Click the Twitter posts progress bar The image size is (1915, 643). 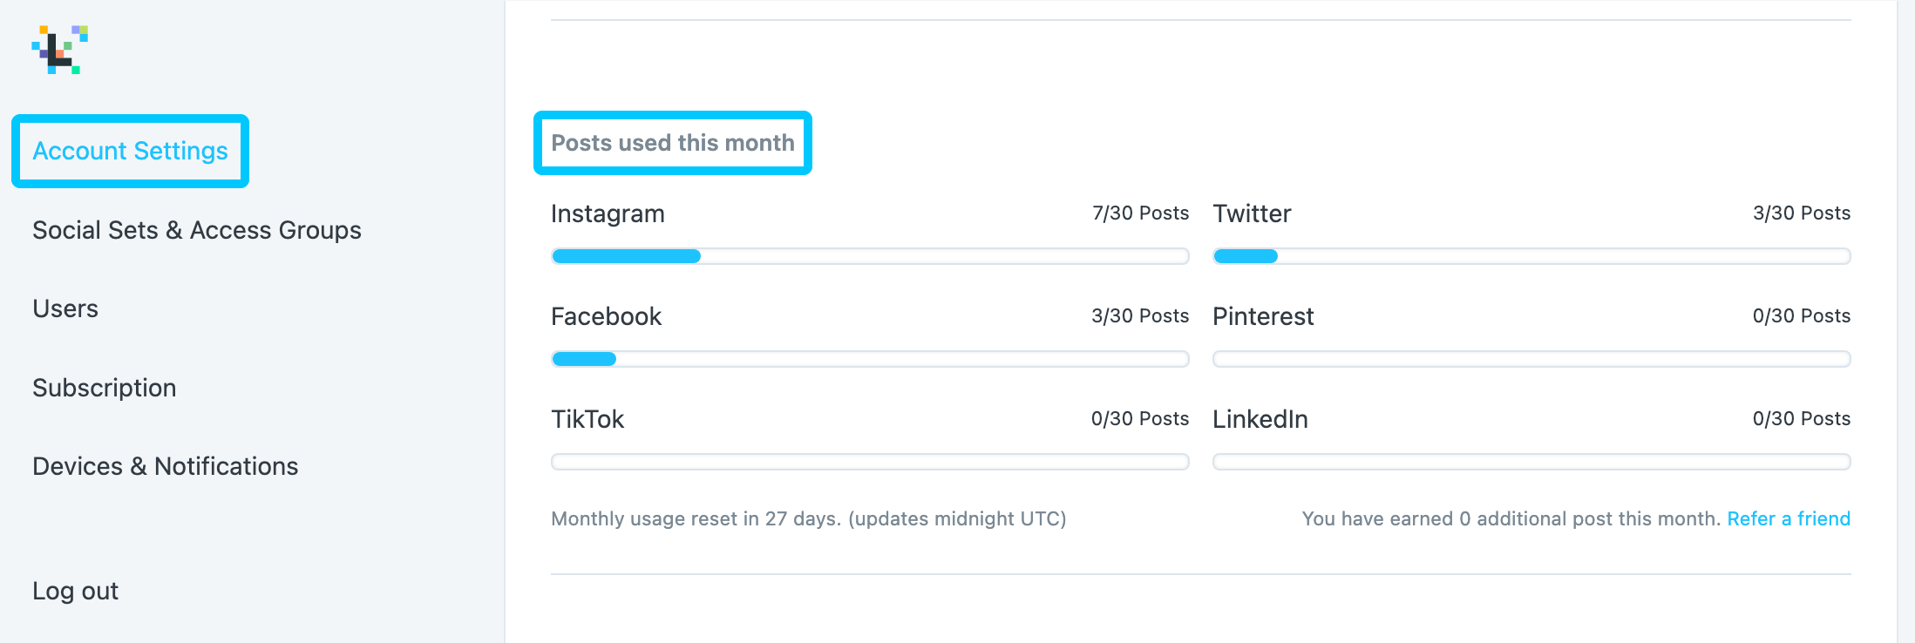[1531, 256]
